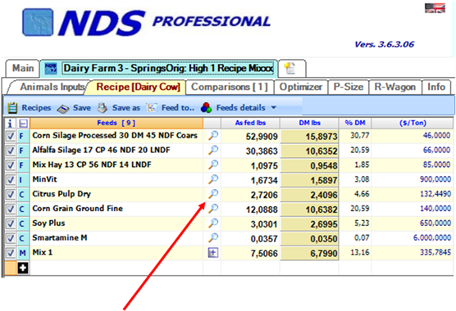The height and width of the screenshot is (311, 456).
Task: Click As fed value 0,0357
Action: (x=264, y=239)
